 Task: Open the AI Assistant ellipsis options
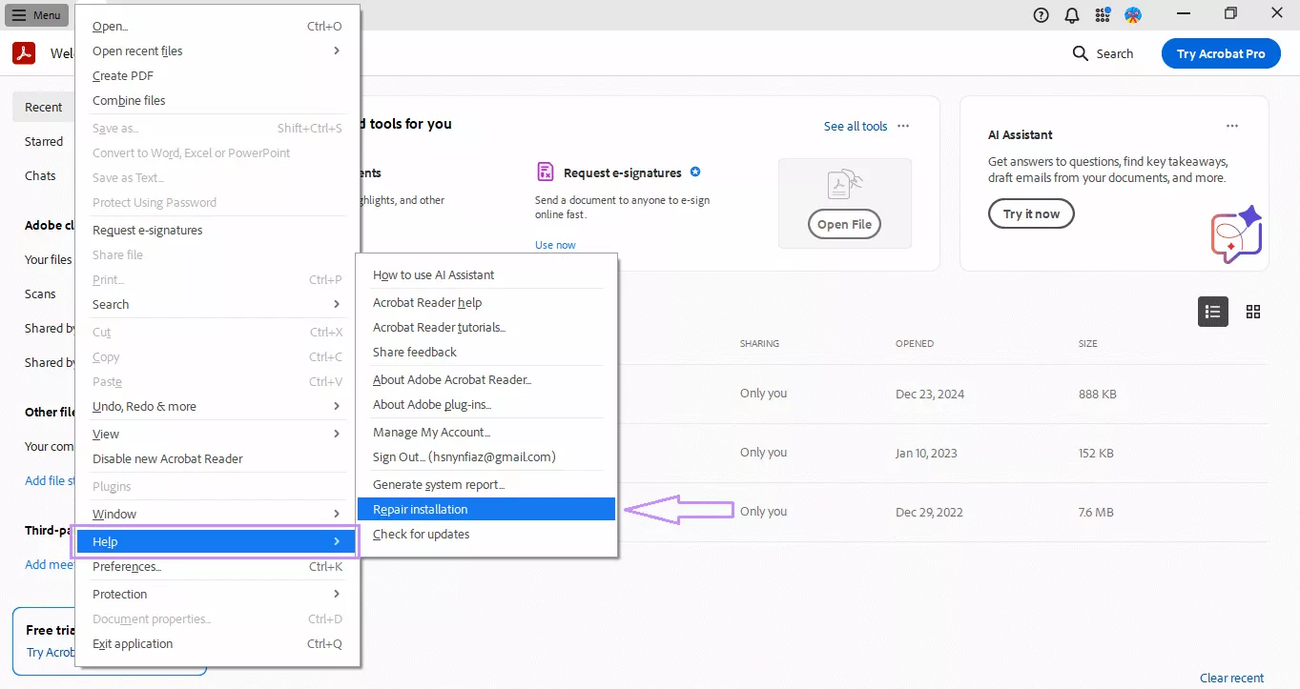[x=1231, y=125]
